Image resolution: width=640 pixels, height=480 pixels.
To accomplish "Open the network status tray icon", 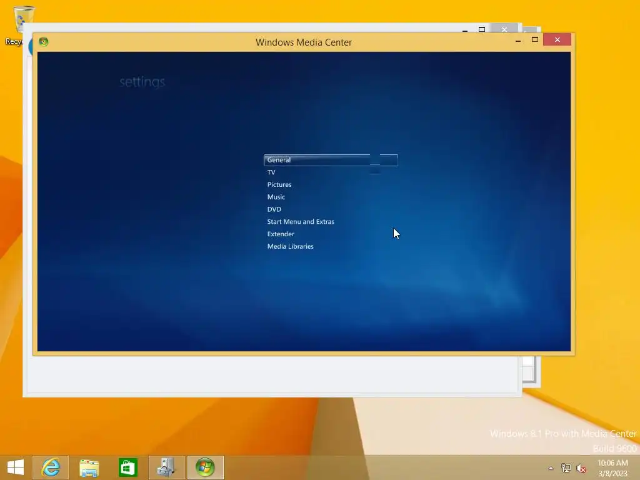I will pos(566,468).
